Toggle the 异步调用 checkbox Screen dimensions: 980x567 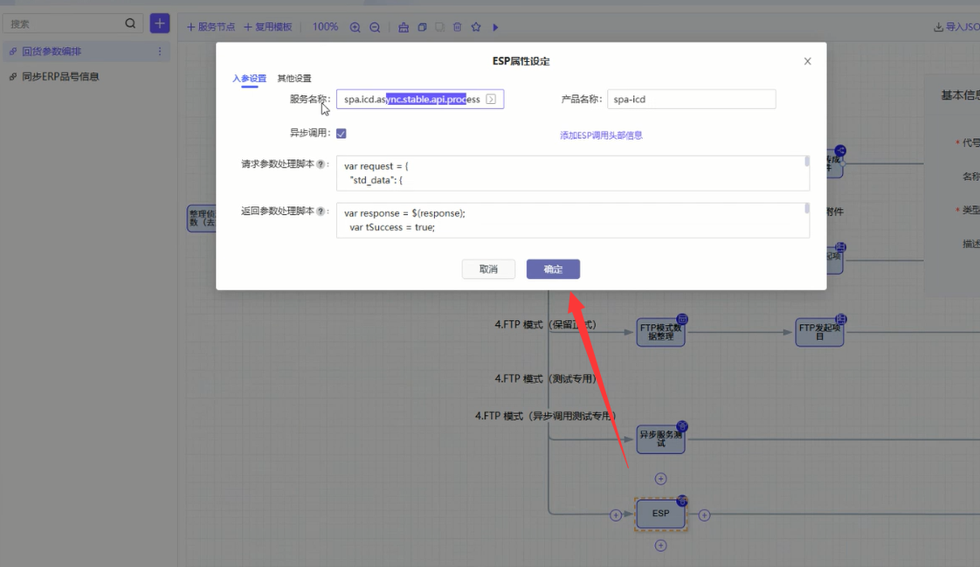(342, 133)
